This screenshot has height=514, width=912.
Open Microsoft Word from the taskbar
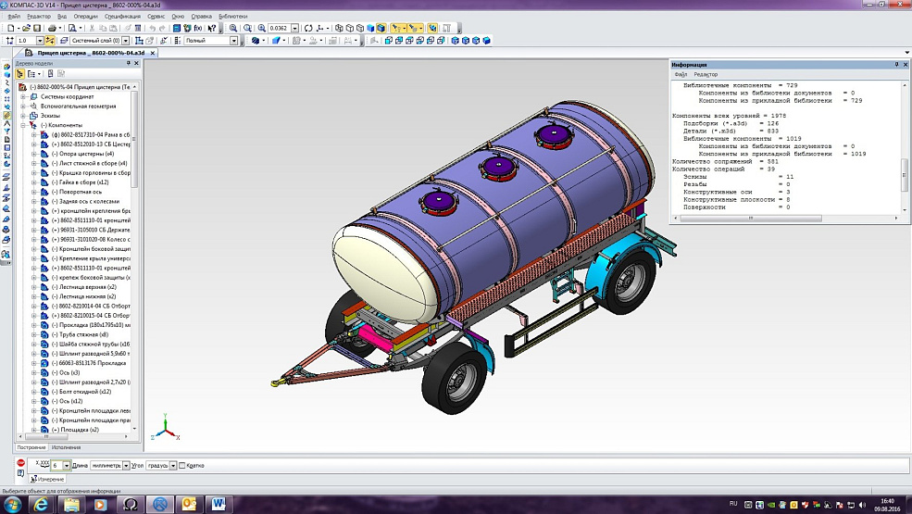[219, 504]
